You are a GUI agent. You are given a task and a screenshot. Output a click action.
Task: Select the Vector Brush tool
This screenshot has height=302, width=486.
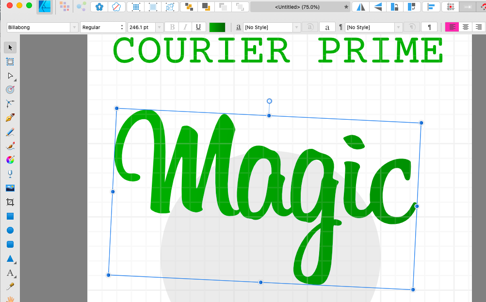[10, 146]
